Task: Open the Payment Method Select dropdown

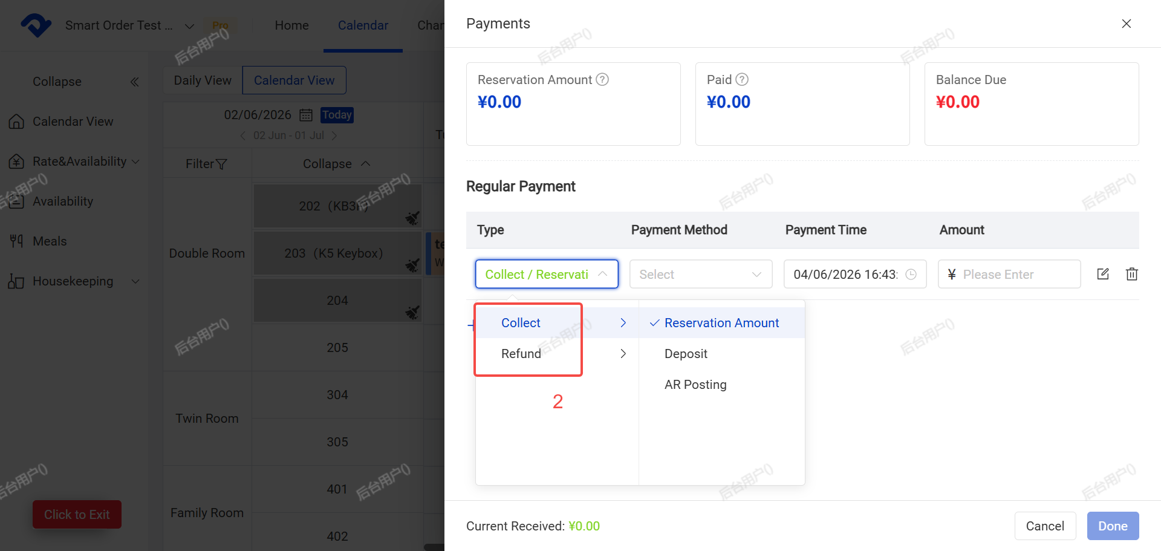Action: [x=701, y=274]
